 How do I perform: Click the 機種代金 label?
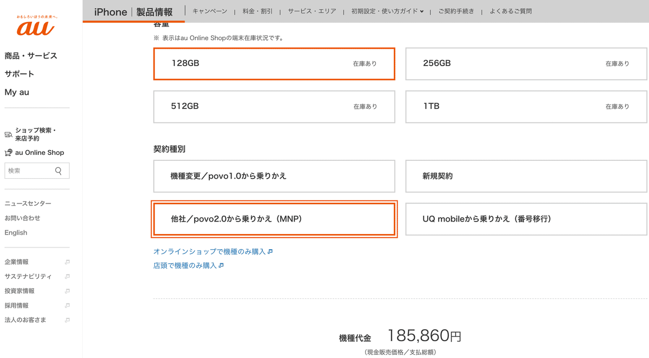pos(355,339)
